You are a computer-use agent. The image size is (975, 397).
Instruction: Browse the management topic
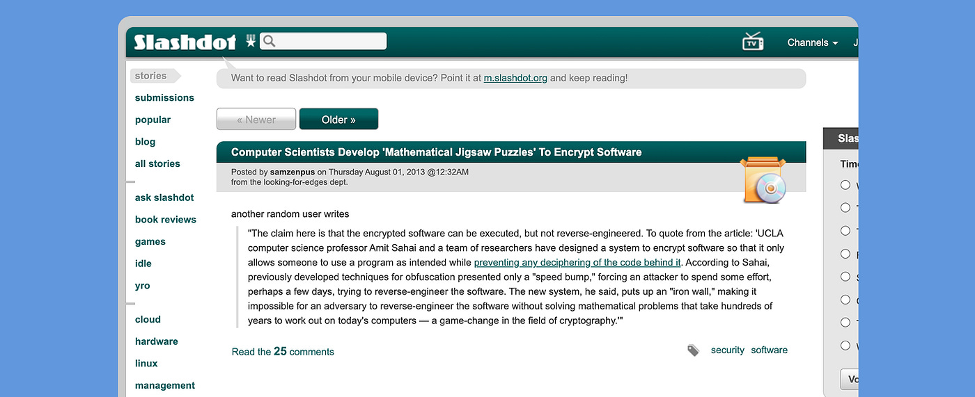point(165,385)
